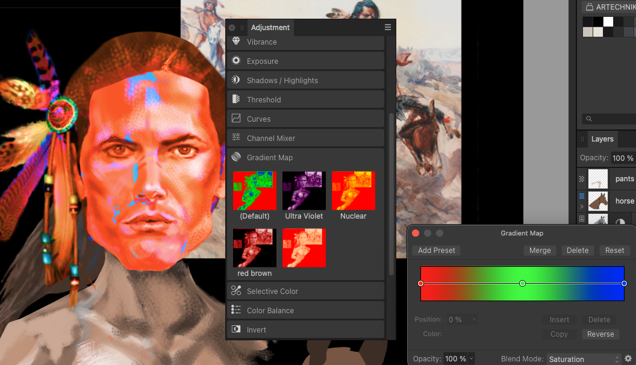Viewport: 636px width, 365px height.
Task: Click the Threshold adjustment icon
Action: click(x=236, y=99)
